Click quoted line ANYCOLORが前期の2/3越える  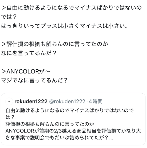tap(73, 131)
